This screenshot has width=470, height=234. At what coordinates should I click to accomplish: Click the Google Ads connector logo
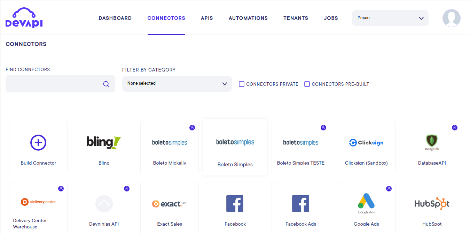[x=366, y=203]
